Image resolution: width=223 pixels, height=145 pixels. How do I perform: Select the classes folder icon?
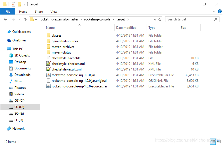click(48, 35)
